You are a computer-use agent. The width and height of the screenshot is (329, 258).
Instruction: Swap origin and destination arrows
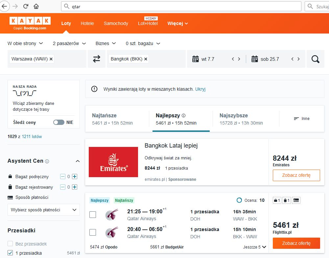point(97,59)
